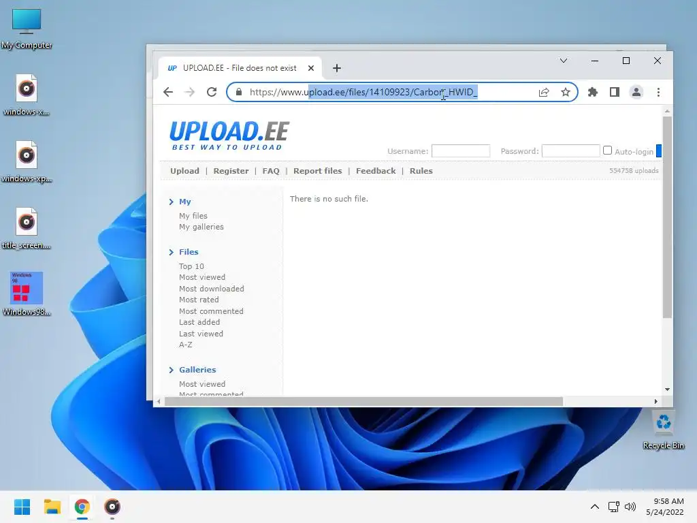Image resolution: width=697 pixels, height=523 pixels.
Task: Bookmark this page with the star icon
Action: [566, 92]
